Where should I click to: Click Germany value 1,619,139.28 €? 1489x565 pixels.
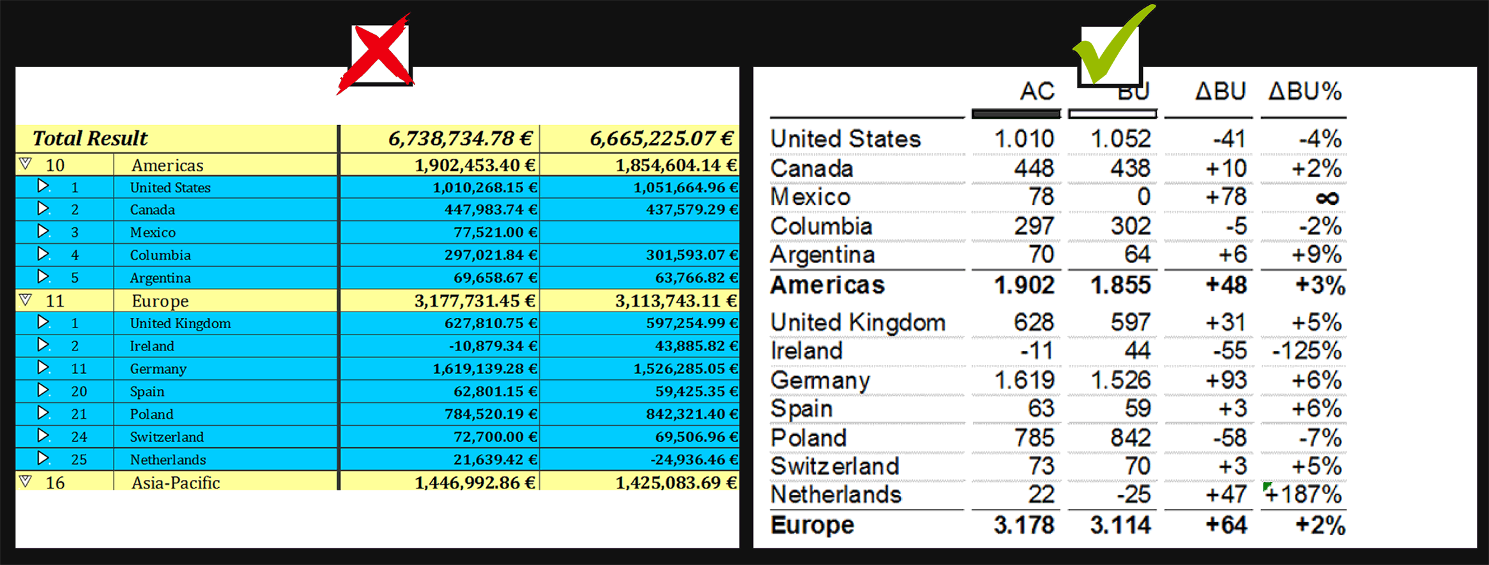coord(485,369)
